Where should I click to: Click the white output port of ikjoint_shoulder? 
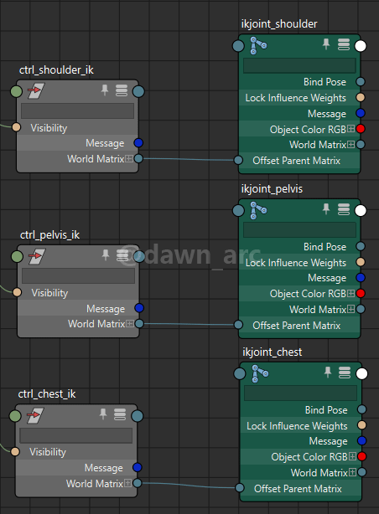coord(361,46)
